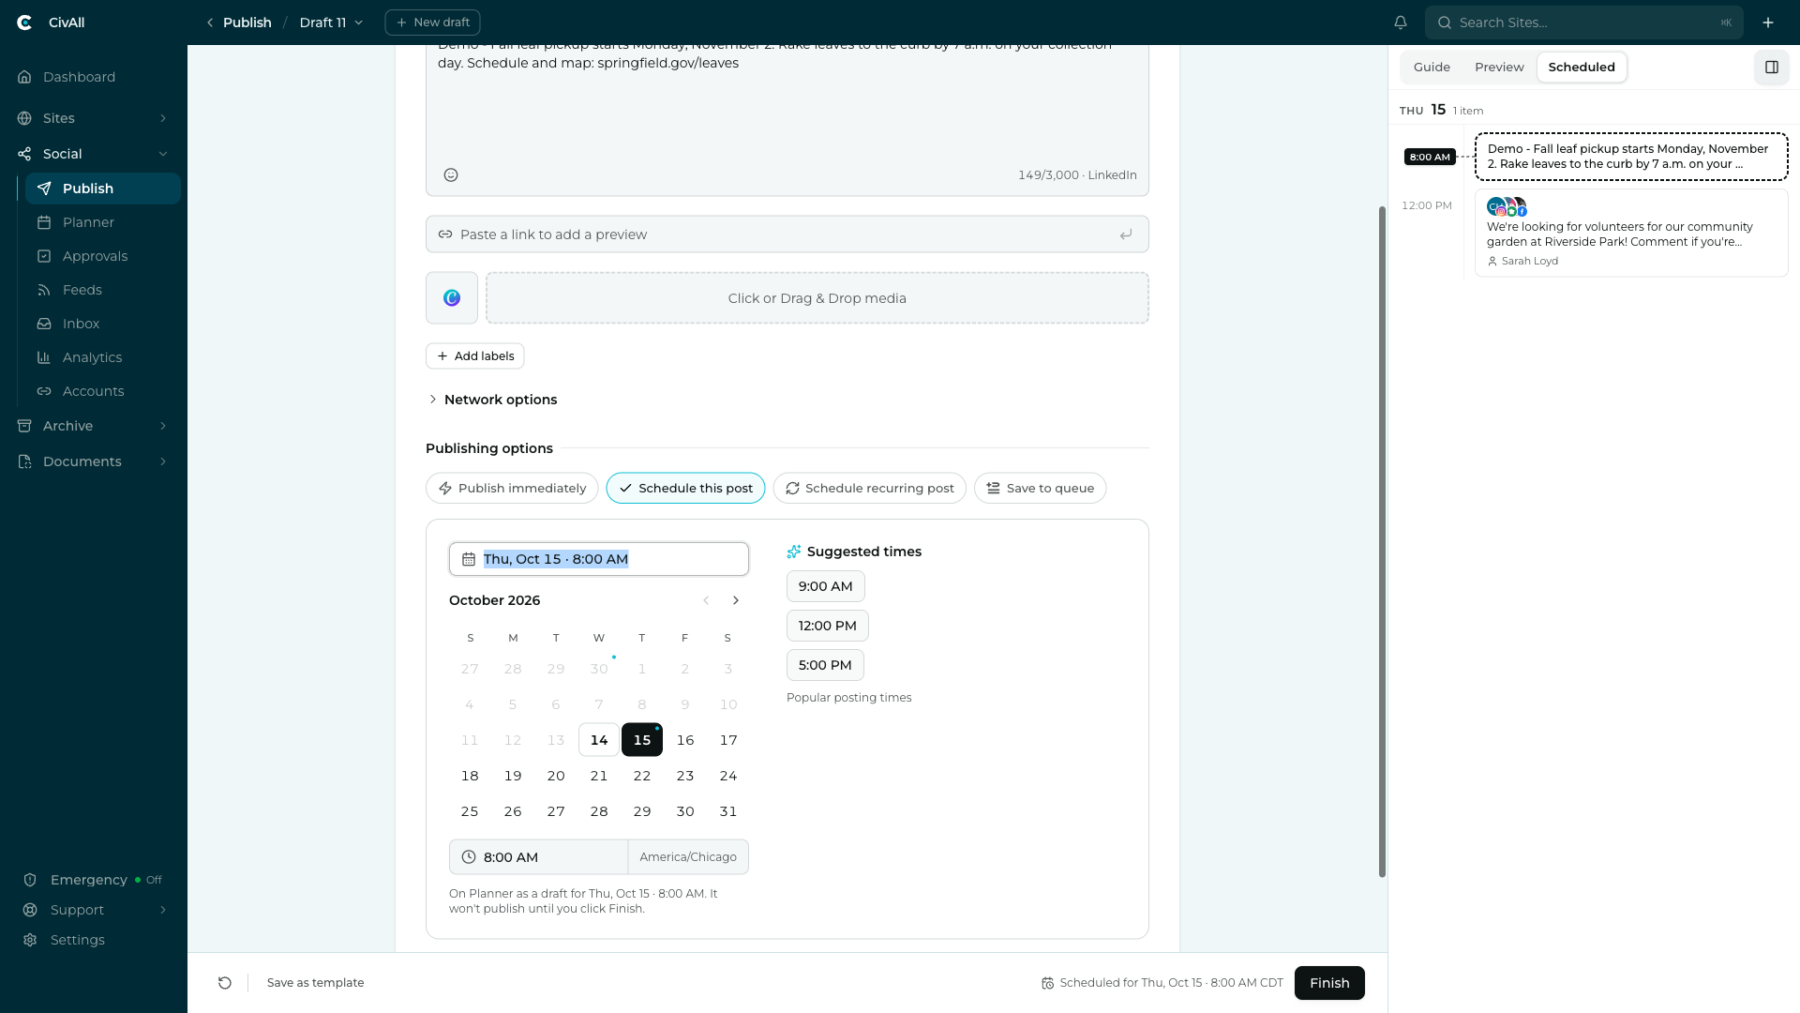Open the emoji picker
This screenshot has width=1800, height=1013.
tap(451, 175)
